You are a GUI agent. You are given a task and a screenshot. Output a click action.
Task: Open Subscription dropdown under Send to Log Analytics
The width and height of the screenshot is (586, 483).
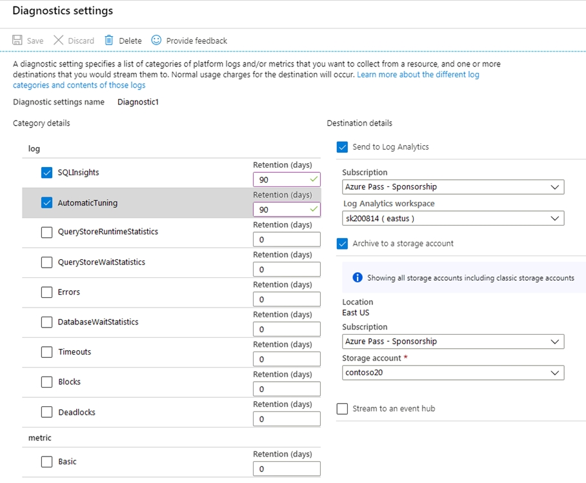(453, 187)
